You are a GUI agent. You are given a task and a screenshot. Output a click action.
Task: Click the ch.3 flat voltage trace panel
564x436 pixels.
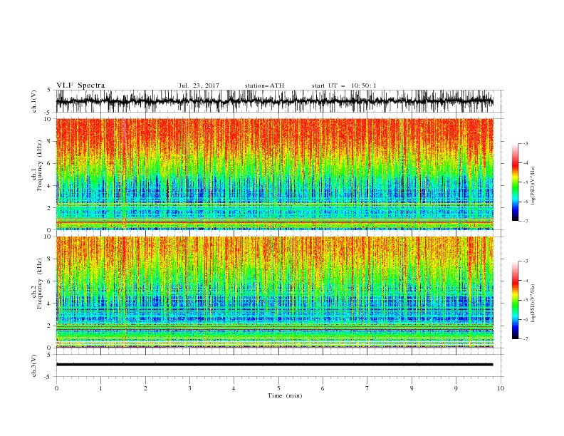coord(279,365)
